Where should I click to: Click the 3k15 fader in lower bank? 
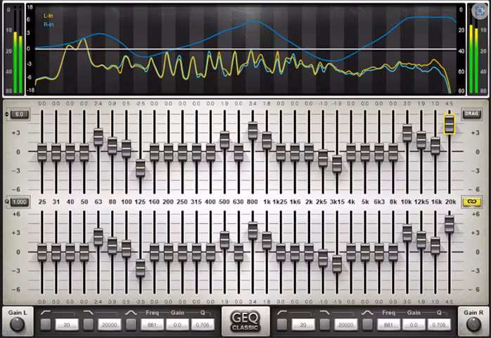point(337,264)
